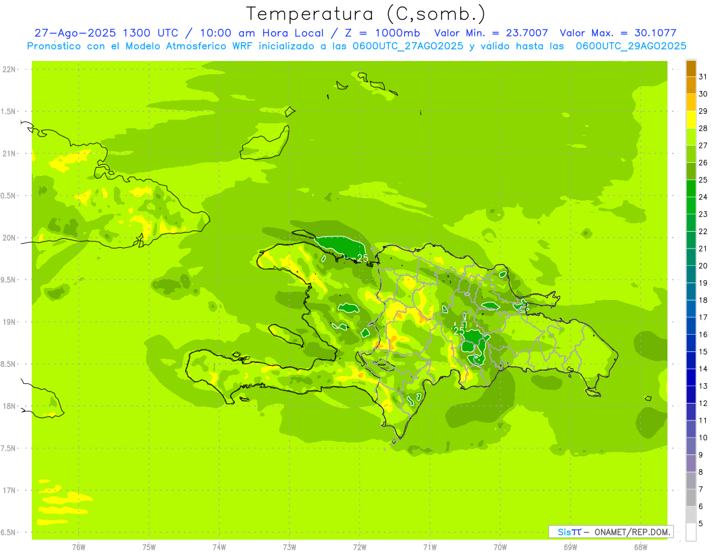Click the '76W' longitude label
719x555 pixels.
coord(78,547)
